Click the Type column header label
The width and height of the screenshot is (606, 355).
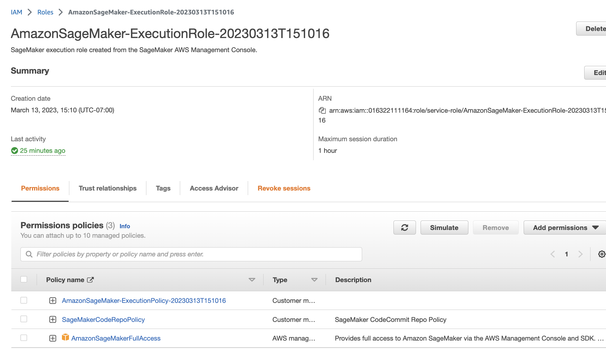point(280,280)
